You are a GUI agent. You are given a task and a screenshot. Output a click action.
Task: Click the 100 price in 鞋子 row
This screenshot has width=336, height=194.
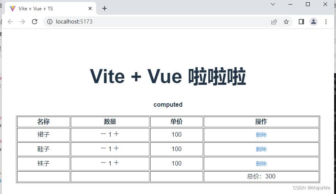(x=177, y=149)
